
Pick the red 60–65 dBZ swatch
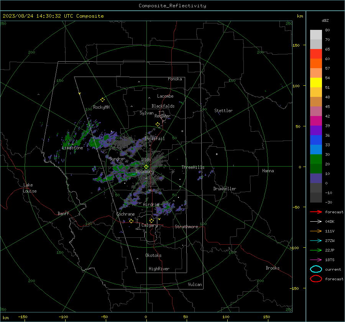tap(316, 54)
